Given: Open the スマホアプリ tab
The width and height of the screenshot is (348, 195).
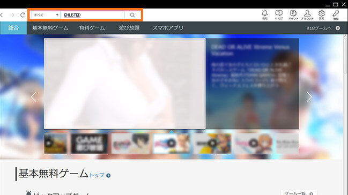Looking at the screenshot, I should tap(168, 28).
